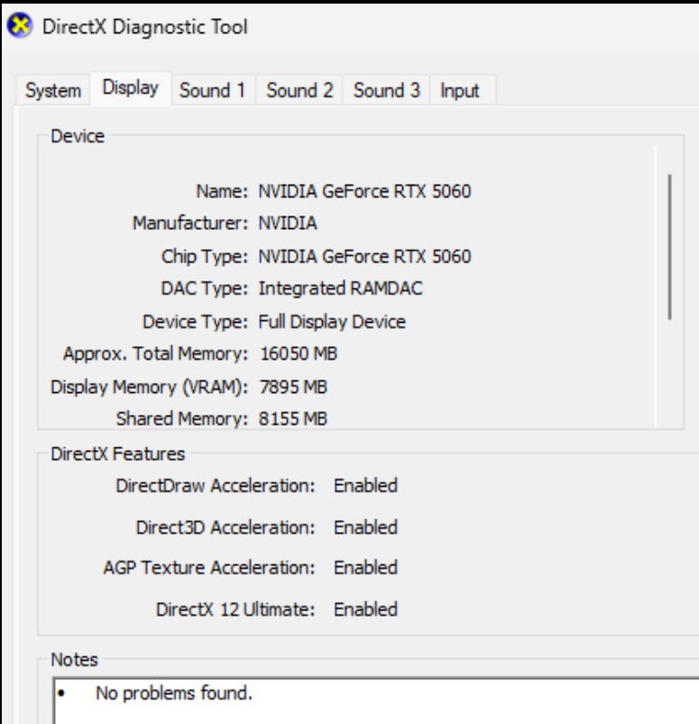The width and height of the screenshot is (699, 724).
Task: Click the Device panel scrollbar thumb
Action: tap(669, 246)
